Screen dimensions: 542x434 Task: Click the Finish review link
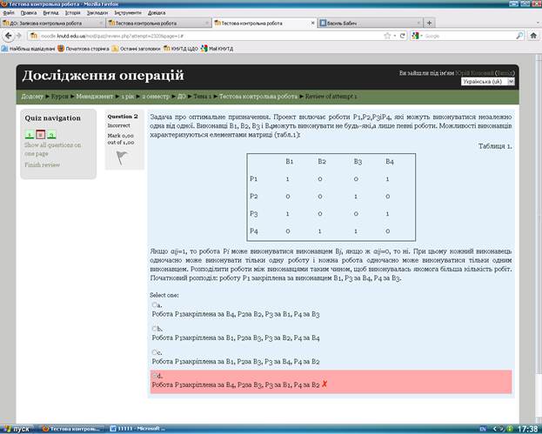pyautogui.click(x=42, y=165)
